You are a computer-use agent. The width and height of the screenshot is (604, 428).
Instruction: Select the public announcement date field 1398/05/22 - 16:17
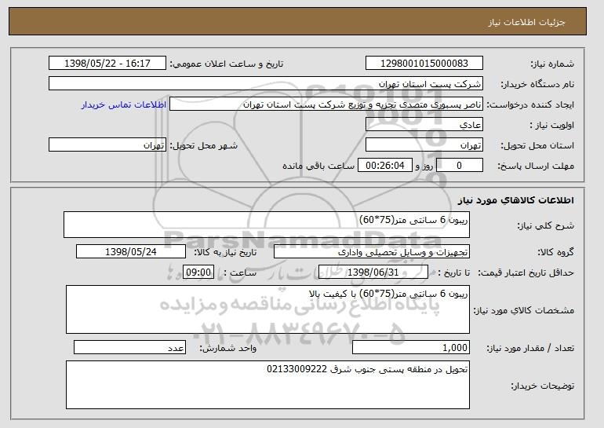(x=107, y=64)
